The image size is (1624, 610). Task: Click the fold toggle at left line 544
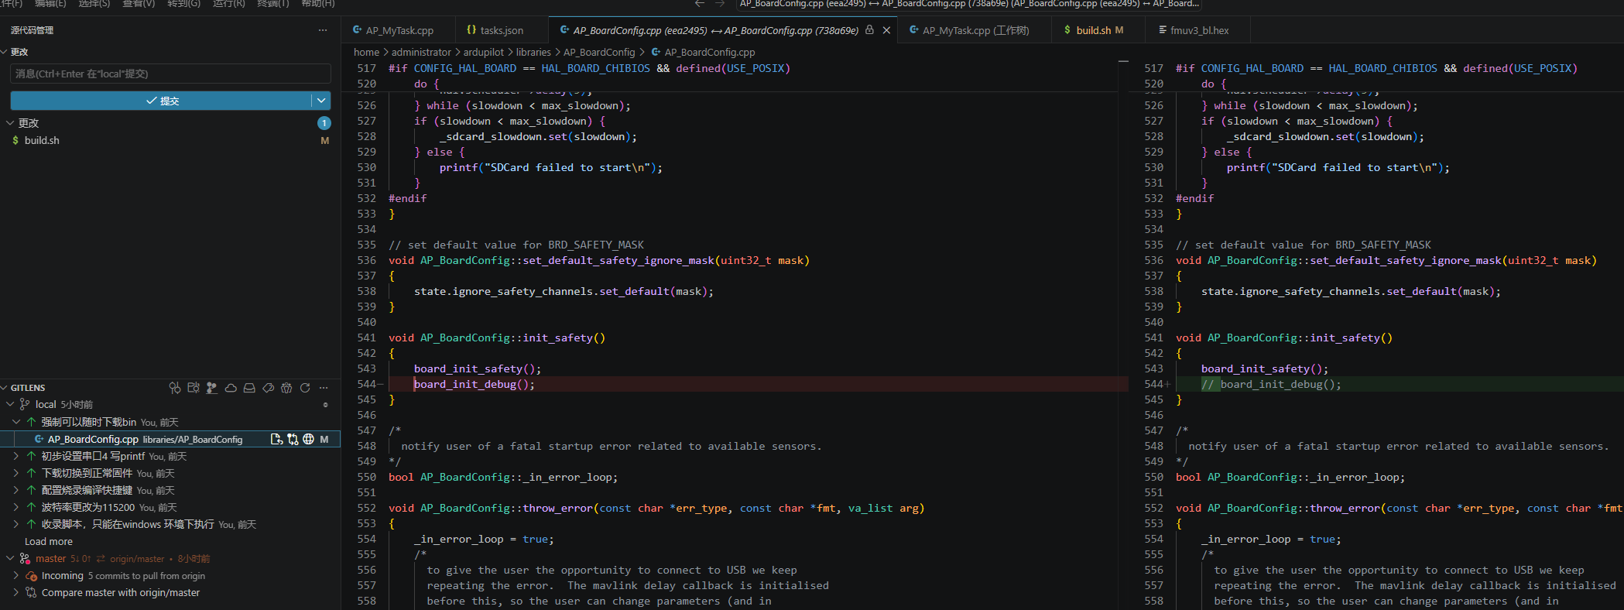(380, 384)
